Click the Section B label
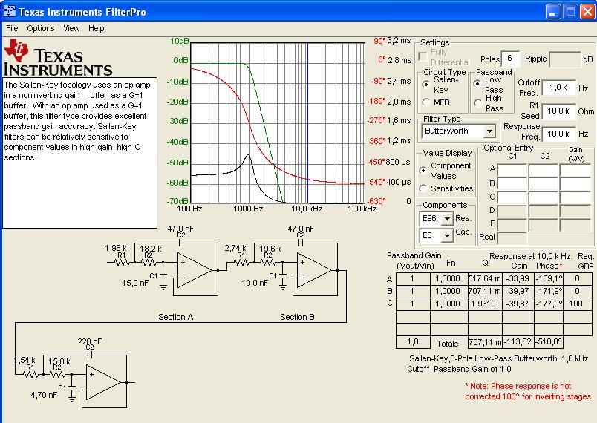The height and width of the screenshot is (423, 597). (x=297, y=317)
